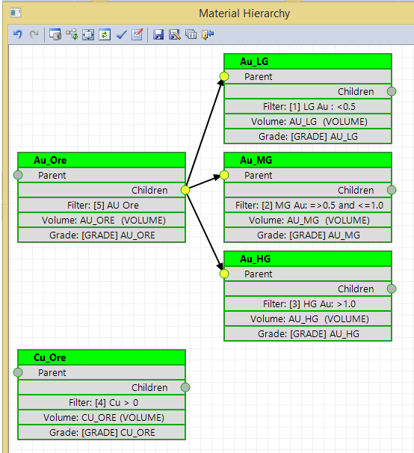Viewport: 414px width, 453px height.
Task: Click the auto-arrange hierarchy layout icon
Action: coord(72,34)
